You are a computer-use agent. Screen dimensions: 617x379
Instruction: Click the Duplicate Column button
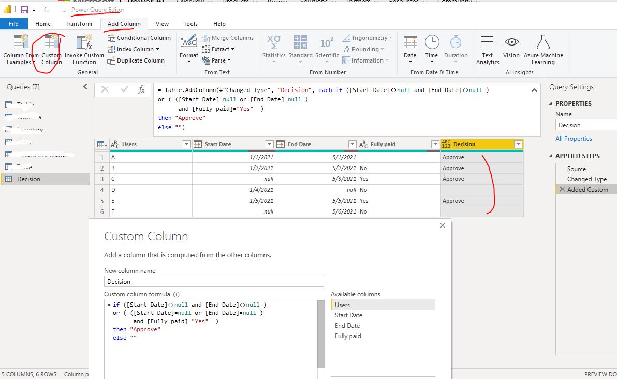(136, 60)
